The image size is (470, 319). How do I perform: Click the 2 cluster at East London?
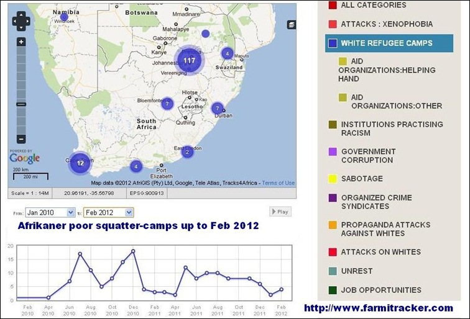pyautogui.click(x=187, y=152)
